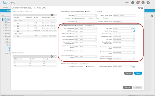The height and width of the screenshot is (96, 155).
Task: Open the search icon in top bar
Action: [x=133, y=3]
